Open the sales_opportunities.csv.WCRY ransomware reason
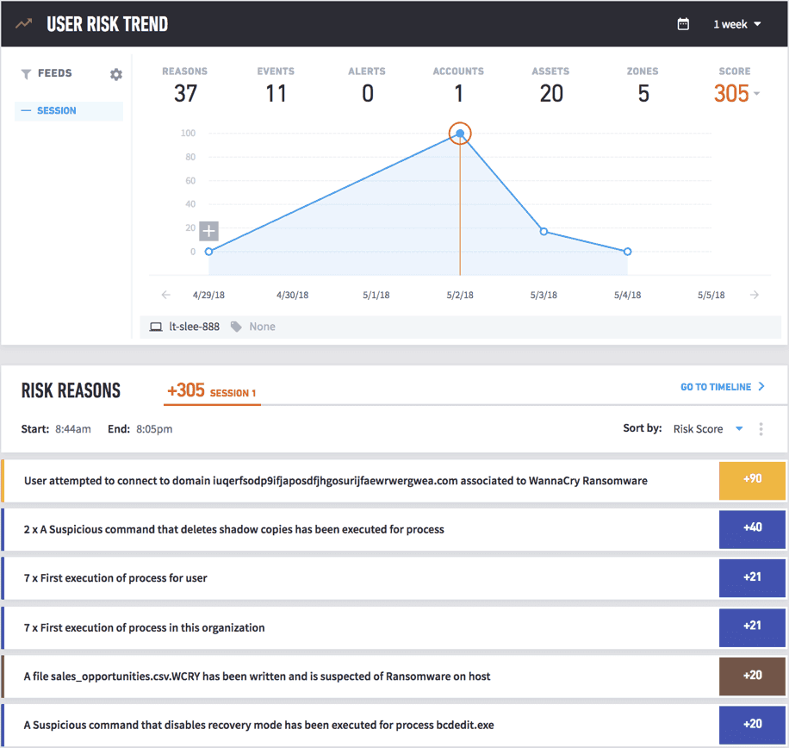Image resolution: width=789 pixels, height=748 pixels. click(360, 676)
